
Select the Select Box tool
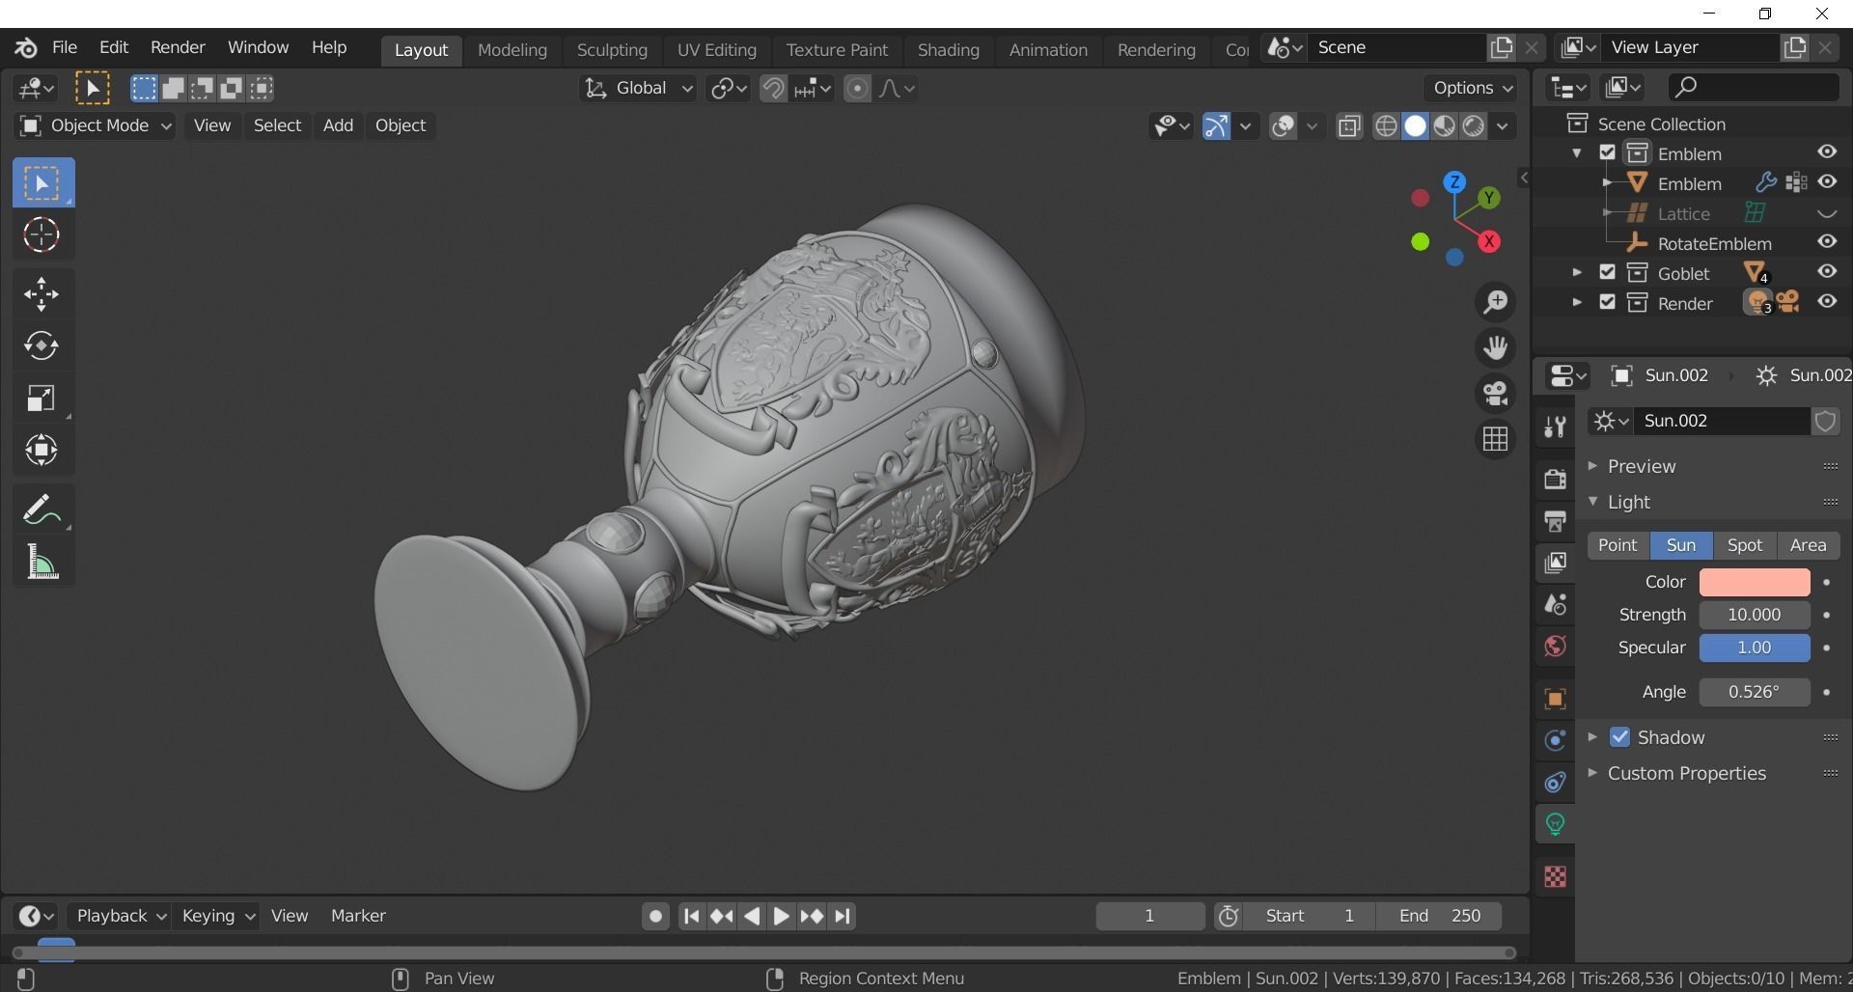[x=43, y=182]
